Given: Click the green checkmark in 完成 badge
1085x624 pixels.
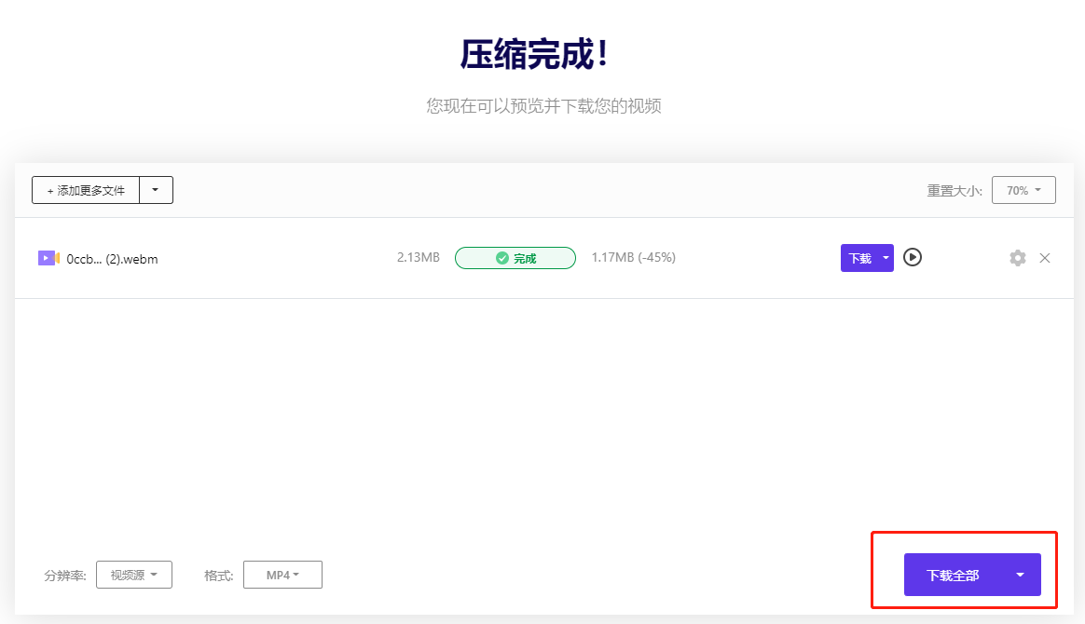Looking at the screenshot, I should point(501,259).
